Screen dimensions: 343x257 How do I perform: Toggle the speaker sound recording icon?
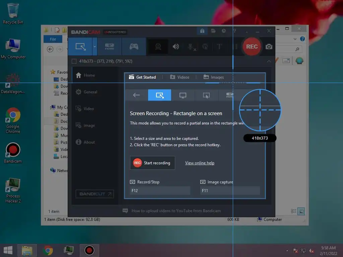pos(176,47)
